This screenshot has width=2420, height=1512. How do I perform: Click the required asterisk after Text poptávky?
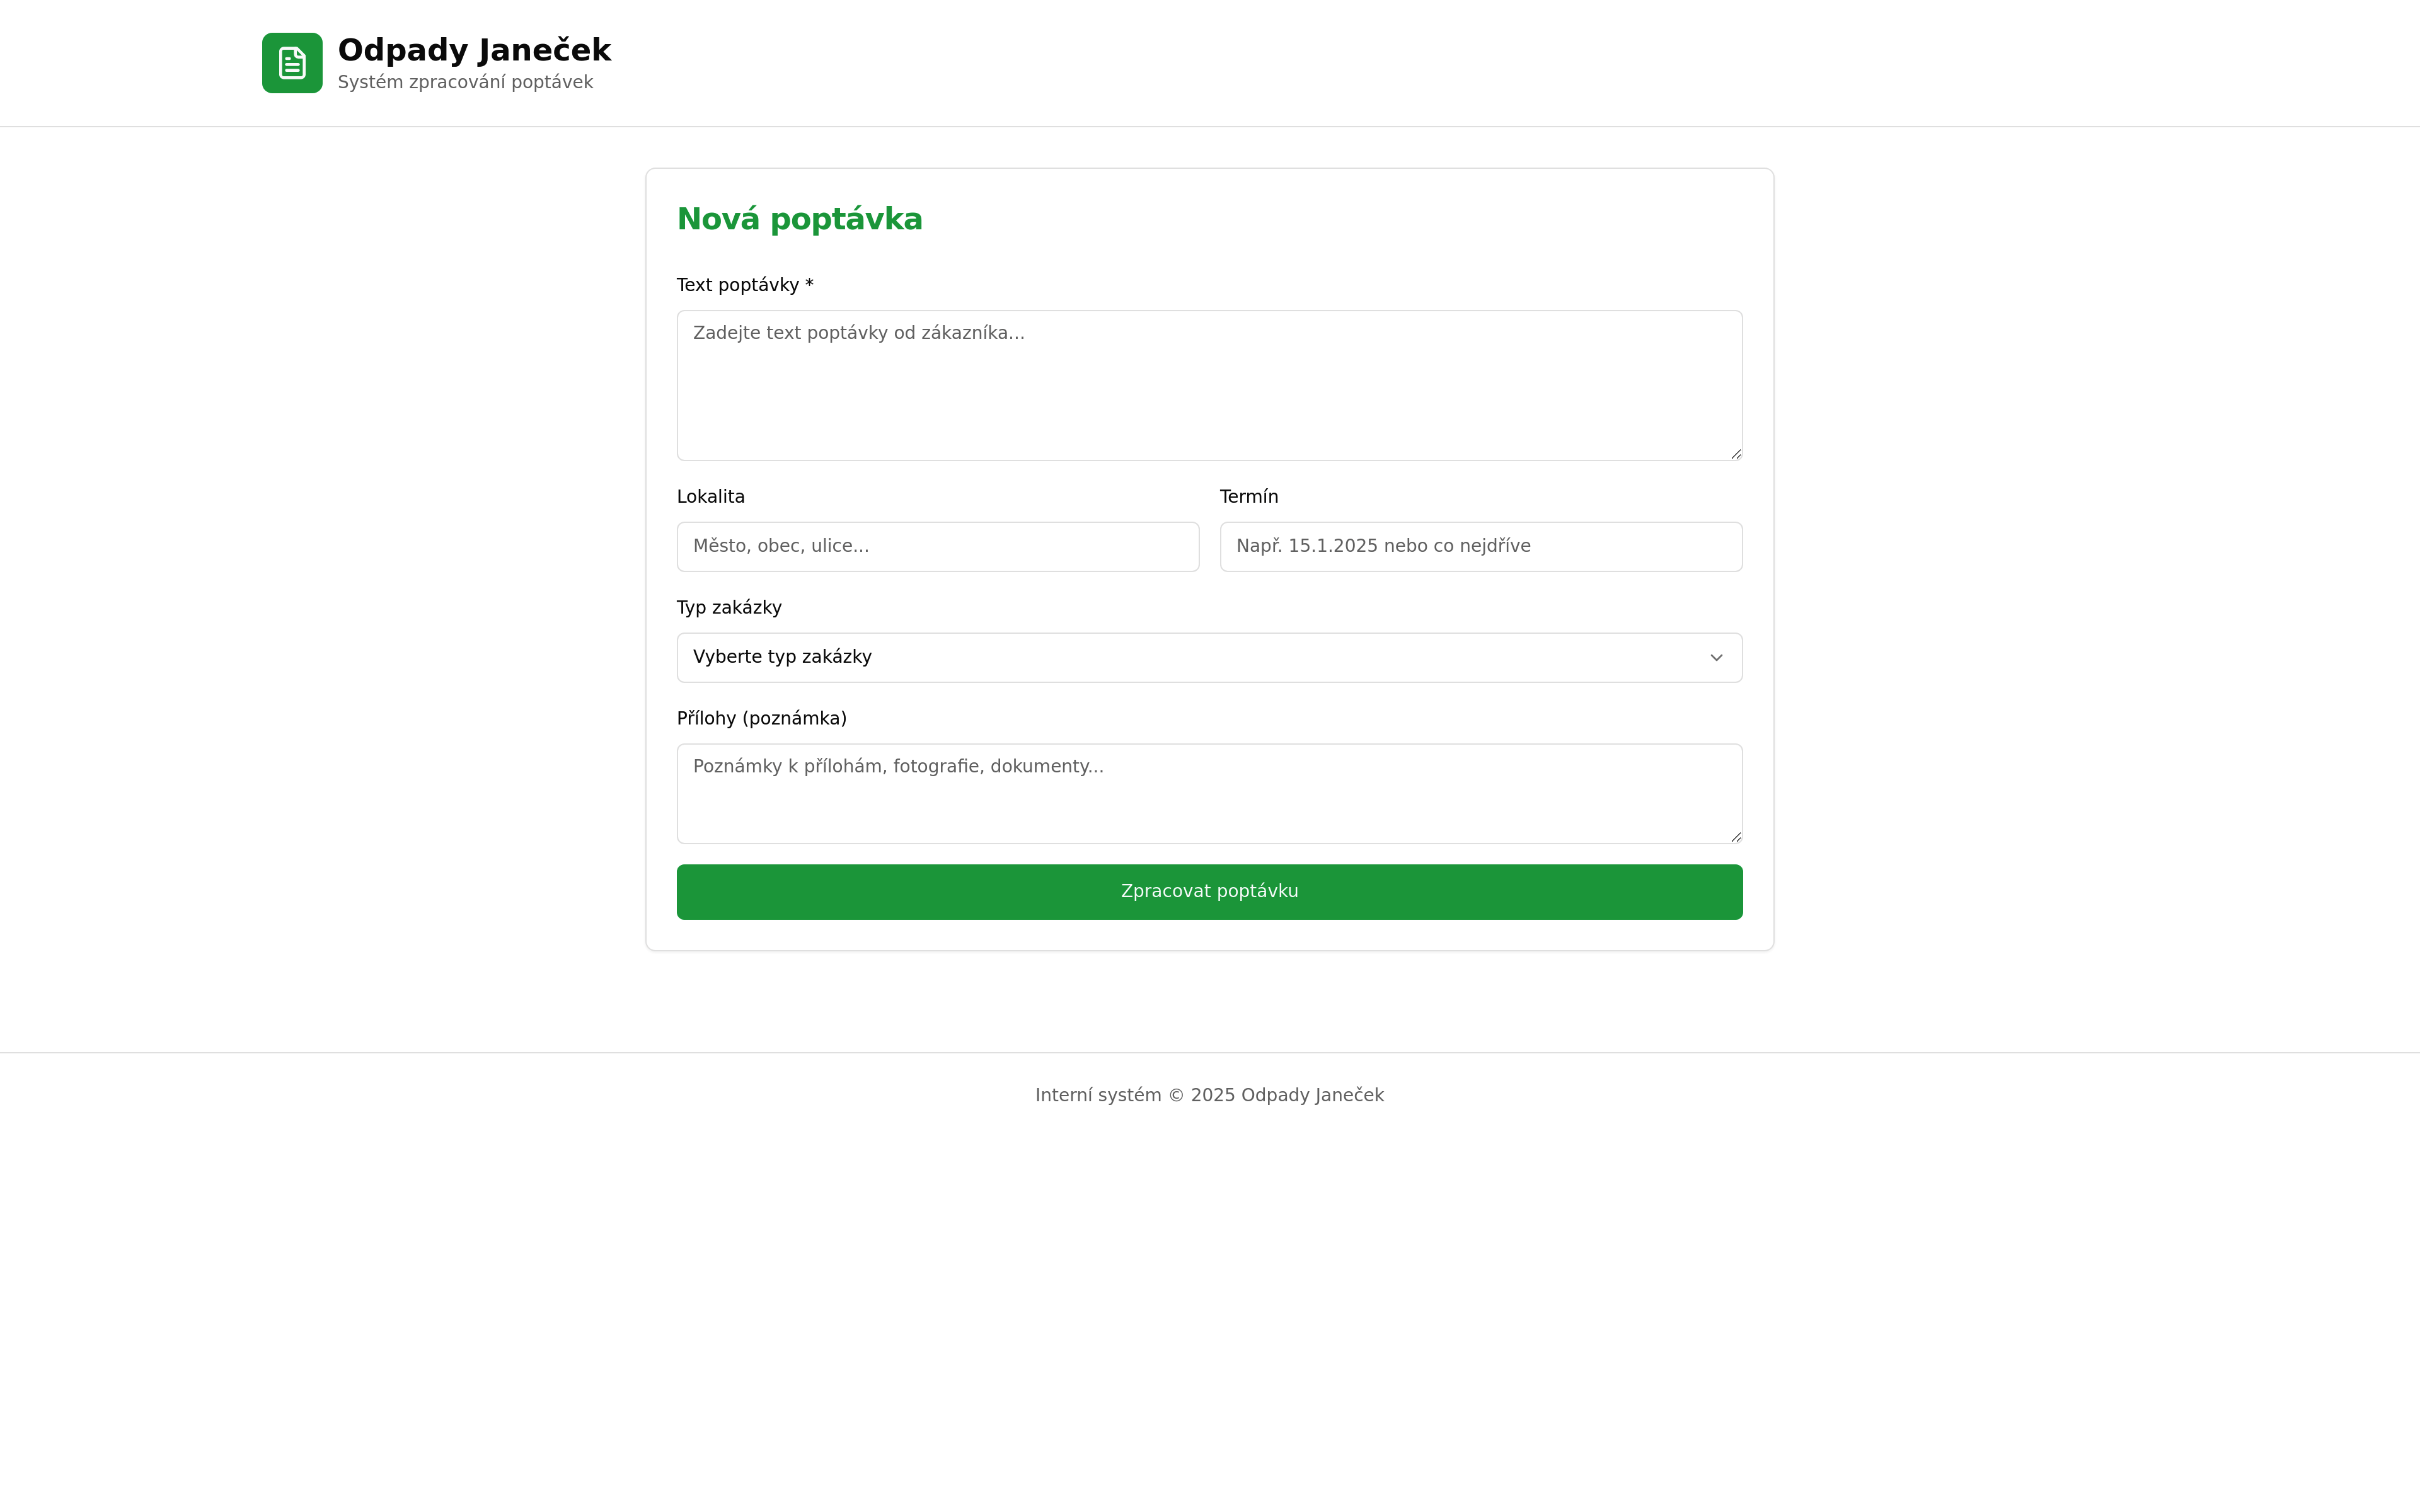(810, 284)
